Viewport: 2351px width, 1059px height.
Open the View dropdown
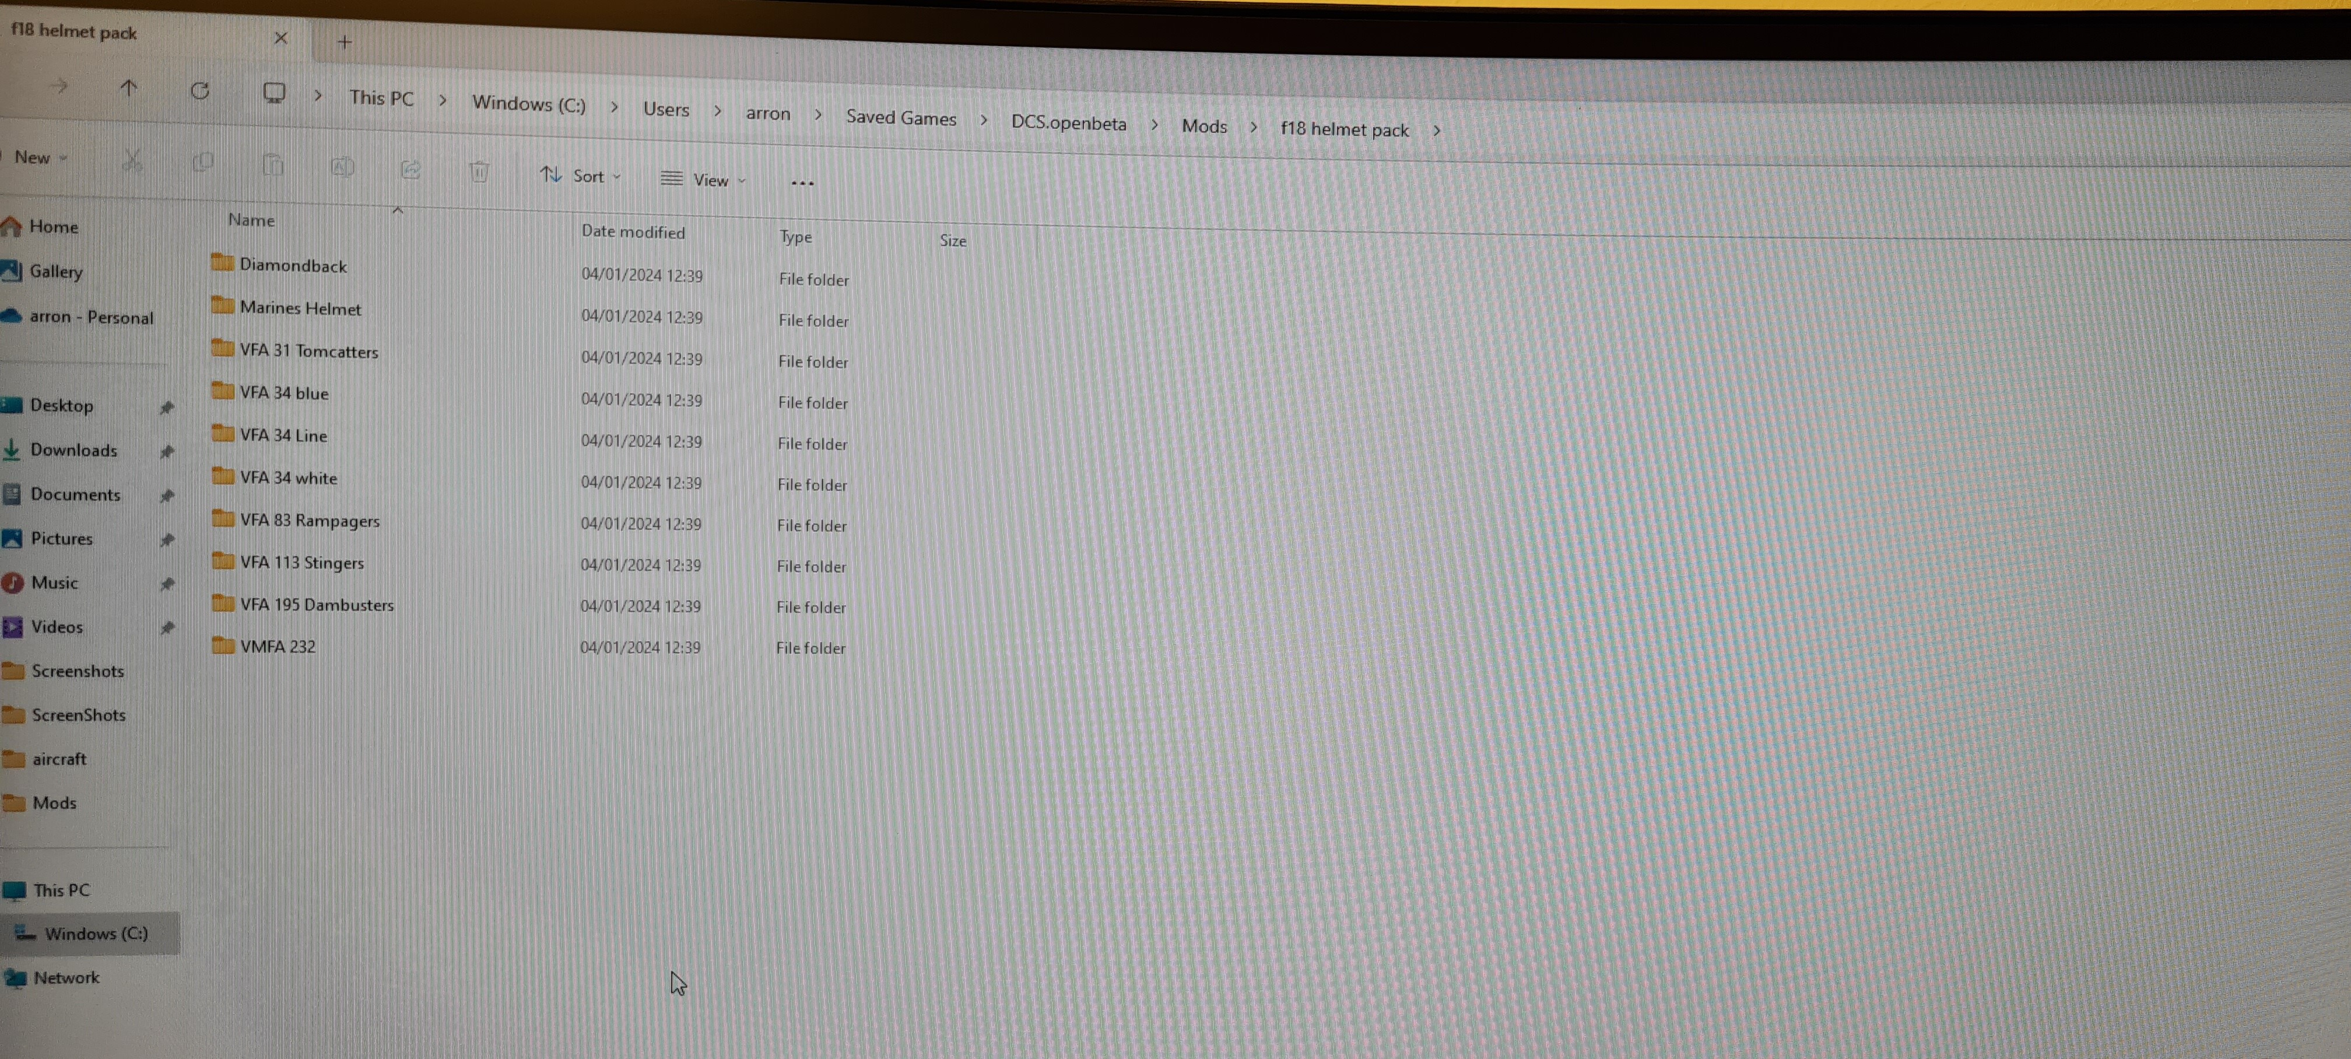pos(704,180)
